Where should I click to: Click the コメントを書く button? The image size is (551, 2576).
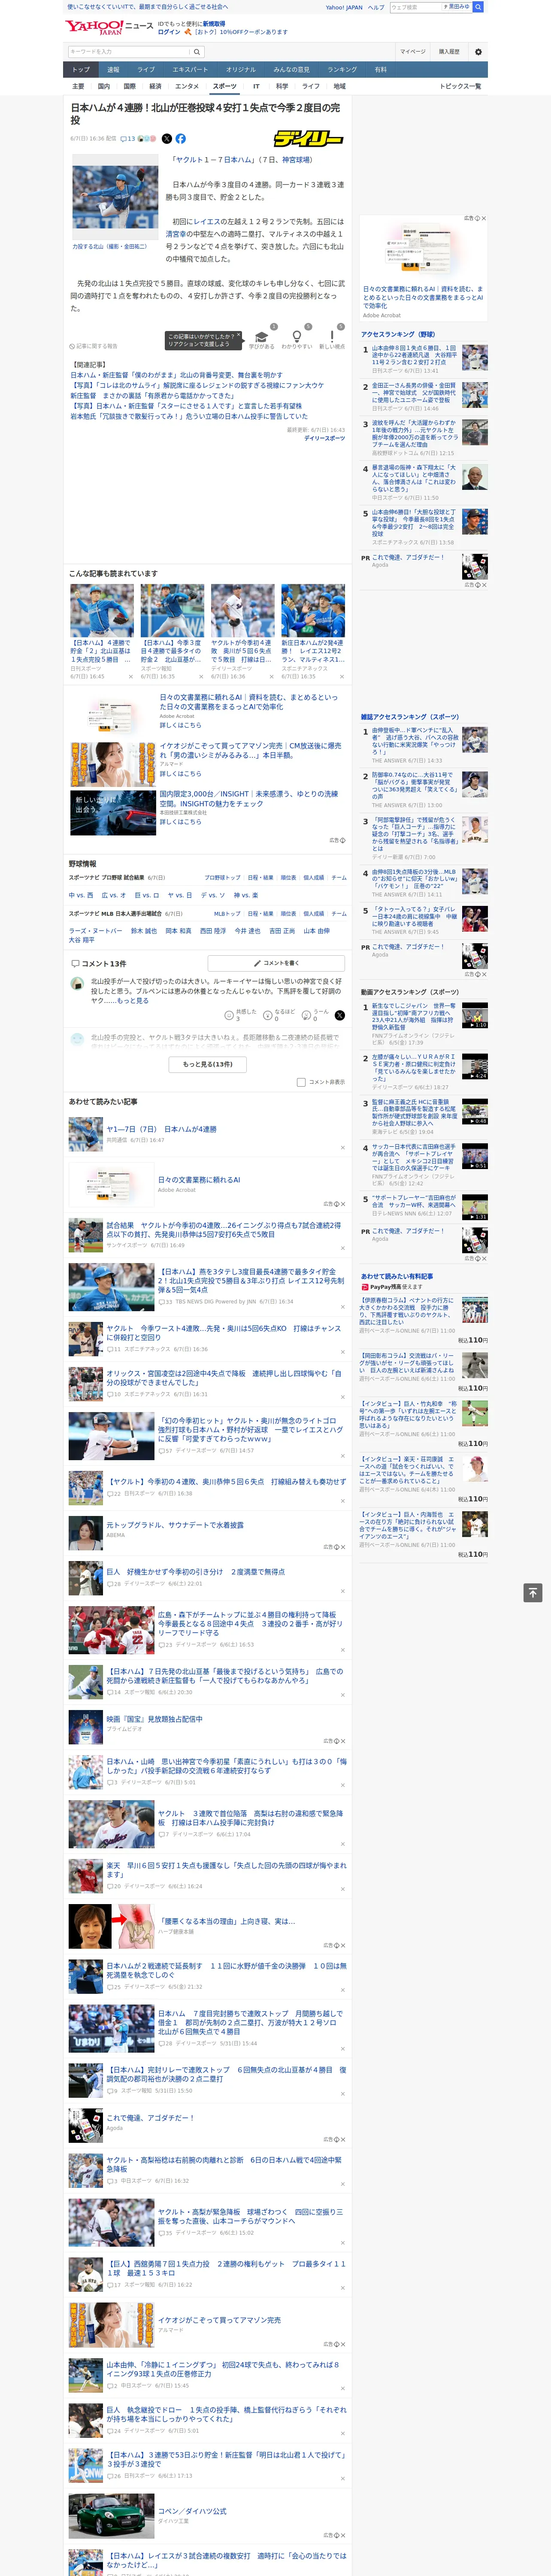pos(276,963)
